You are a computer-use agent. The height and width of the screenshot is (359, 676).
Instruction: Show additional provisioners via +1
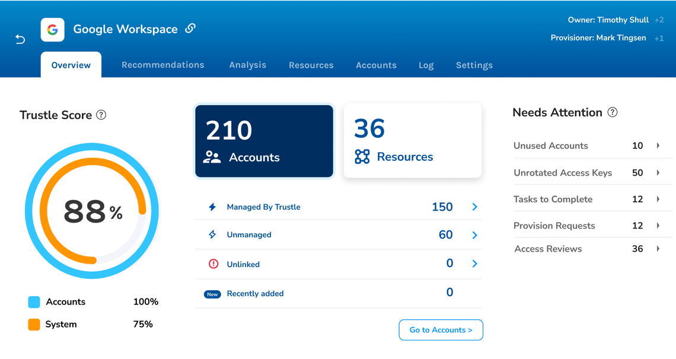tap(659, 38)
